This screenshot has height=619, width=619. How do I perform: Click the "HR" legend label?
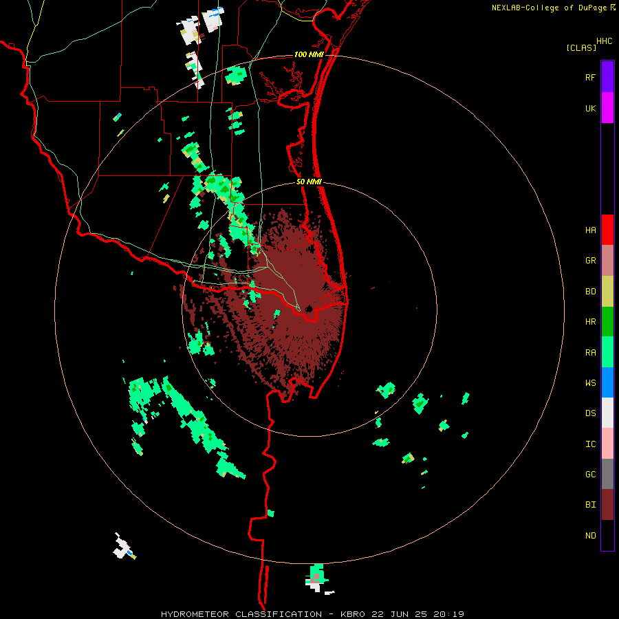591,322
